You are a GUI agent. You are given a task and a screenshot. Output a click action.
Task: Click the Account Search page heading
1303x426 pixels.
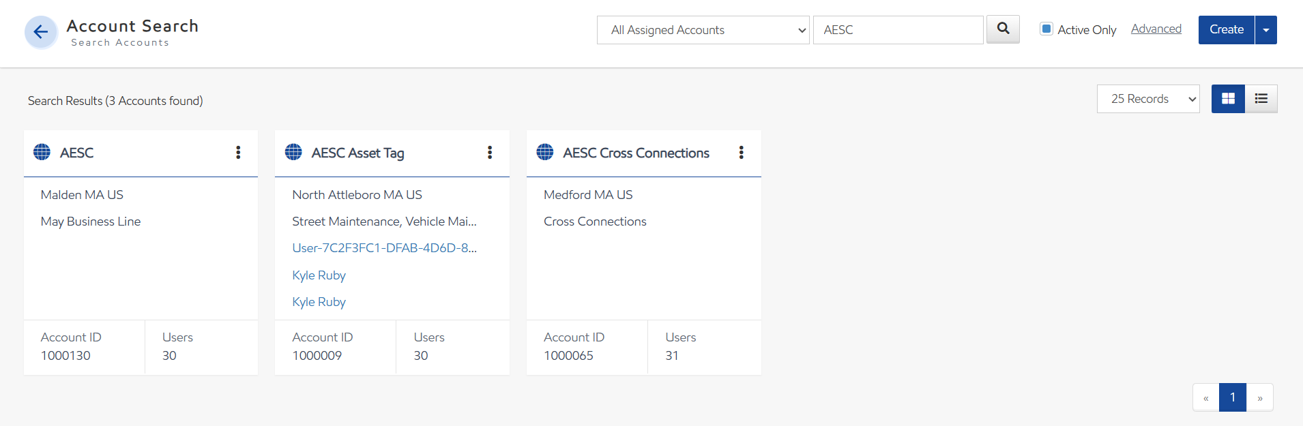[x=132, y=26]
